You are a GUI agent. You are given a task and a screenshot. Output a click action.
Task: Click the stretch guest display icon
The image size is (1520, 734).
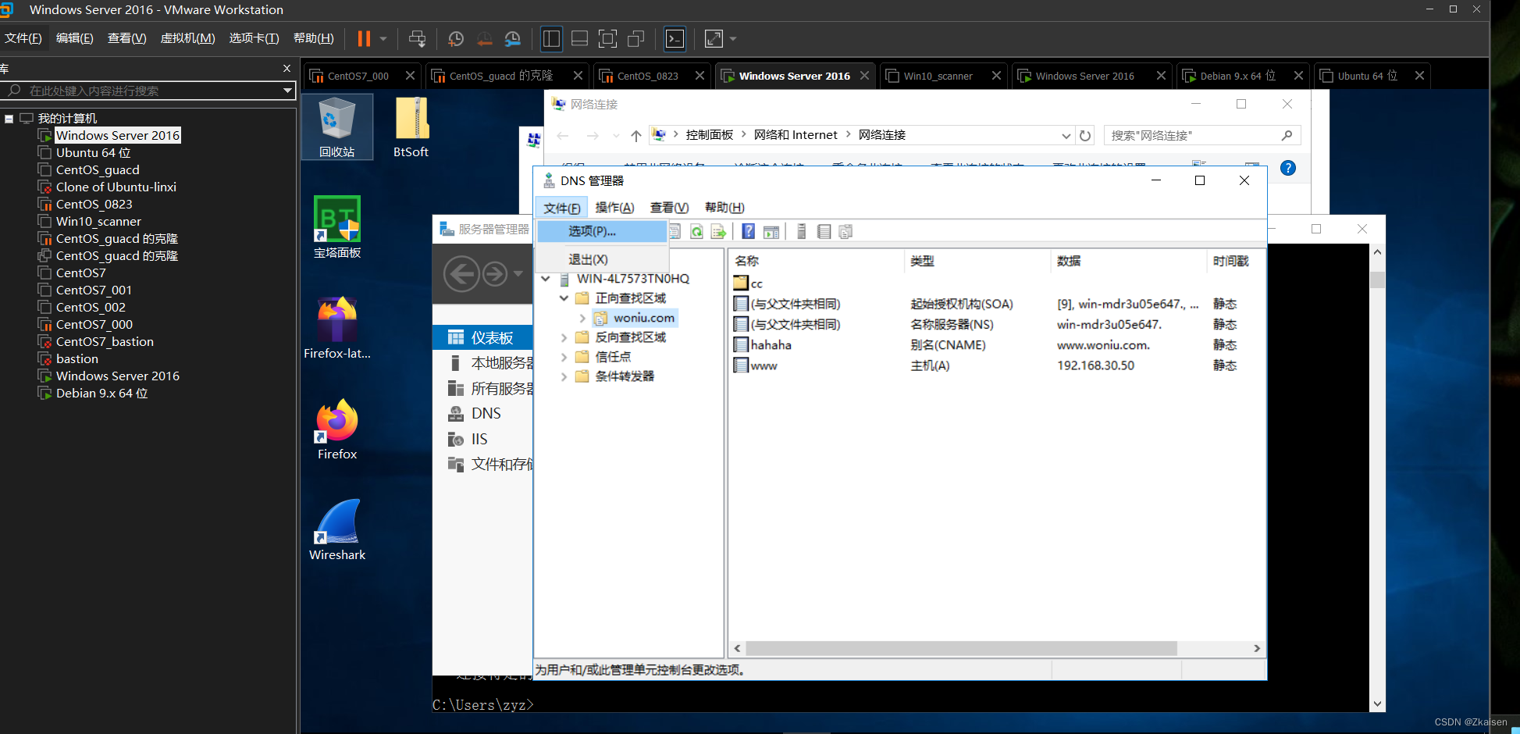714,38
